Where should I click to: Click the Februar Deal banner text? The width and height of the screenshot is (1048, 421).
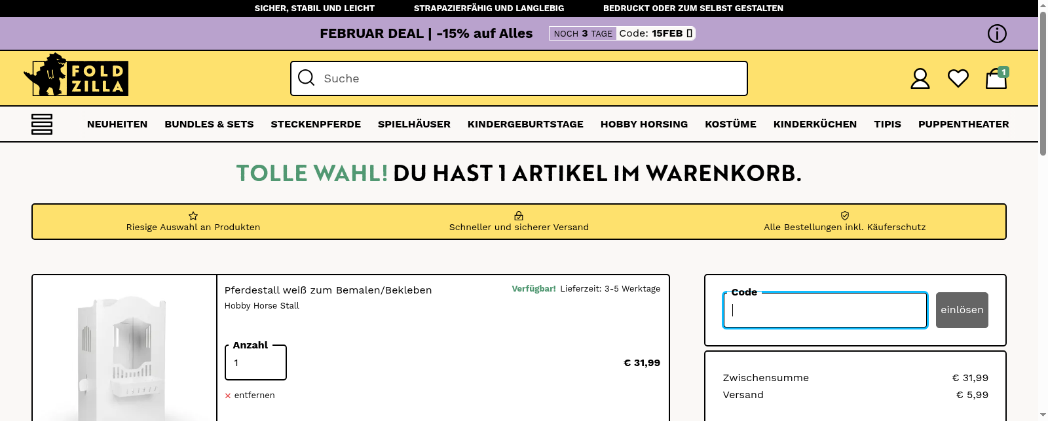click(x=426, y=33)
